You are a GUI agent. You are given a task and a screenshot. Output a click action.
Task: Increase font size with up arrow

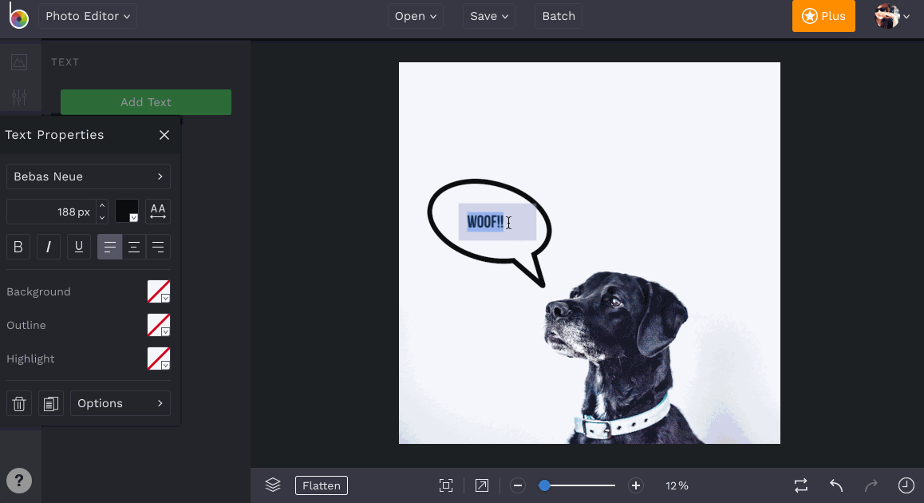102,206
